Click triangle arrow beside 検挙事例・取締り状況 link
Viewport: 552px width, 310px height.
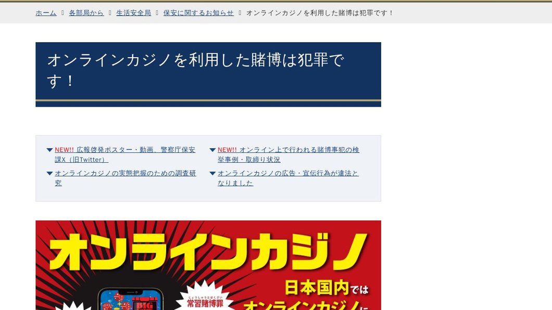pyautogui.click(x=212, y=150)
